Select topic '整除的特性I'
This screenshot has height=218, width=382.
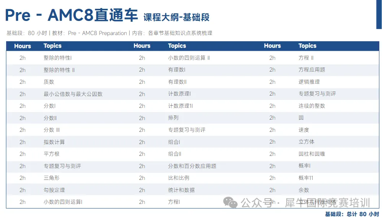point(57,58)
